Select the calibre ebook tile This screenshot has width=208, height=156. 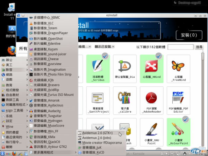pos(125,101)
